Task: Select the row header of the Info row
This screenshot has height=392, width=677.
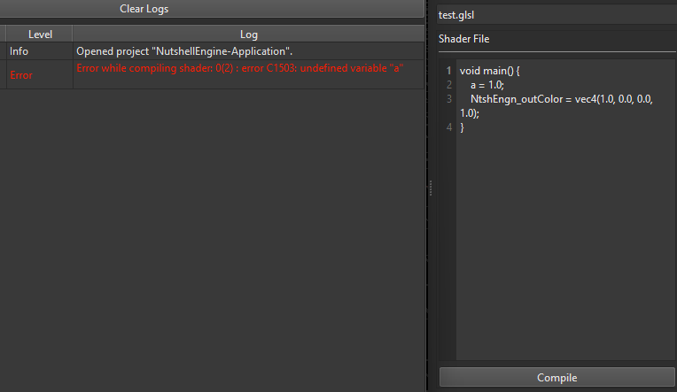Action: (x=4, y=51)
